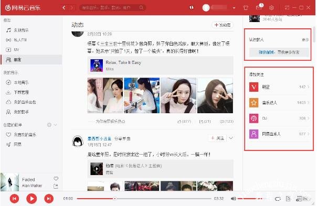
Task: Like the song Faded with heart icon
Action: click(x=56, y=179)
